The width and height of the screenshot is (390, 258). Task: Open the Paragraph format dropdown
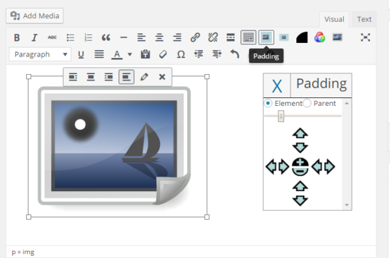tap(40, 54)
